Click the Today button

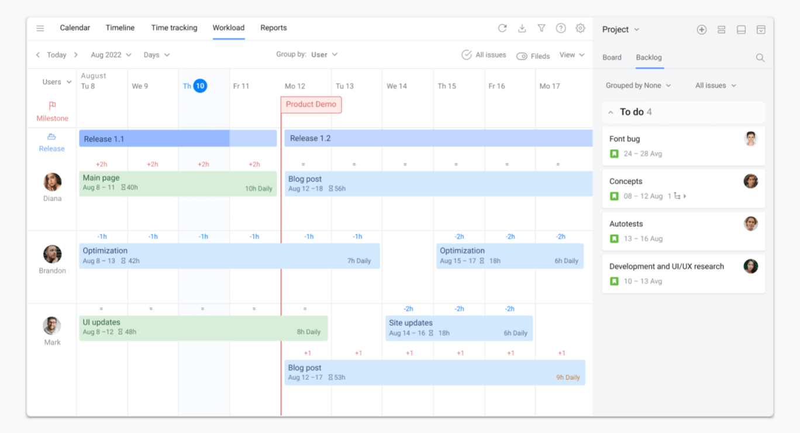(57, 55)
